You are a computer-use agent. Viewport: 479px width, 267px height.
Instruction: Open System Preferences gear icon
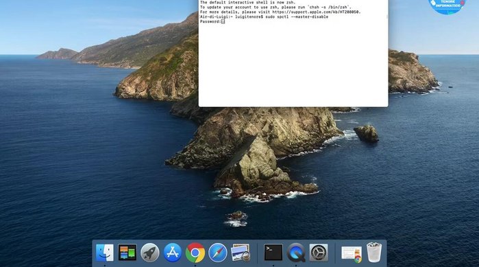pyautogui.click(x=319, y=253)
